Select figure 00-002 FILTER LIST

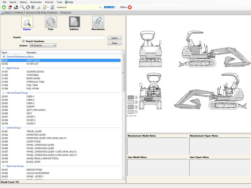pos(61,64)
